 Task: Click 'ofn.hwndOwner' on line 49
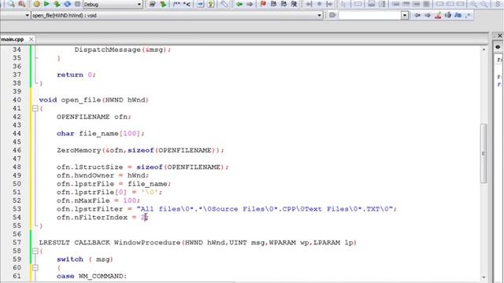(85, 175)
